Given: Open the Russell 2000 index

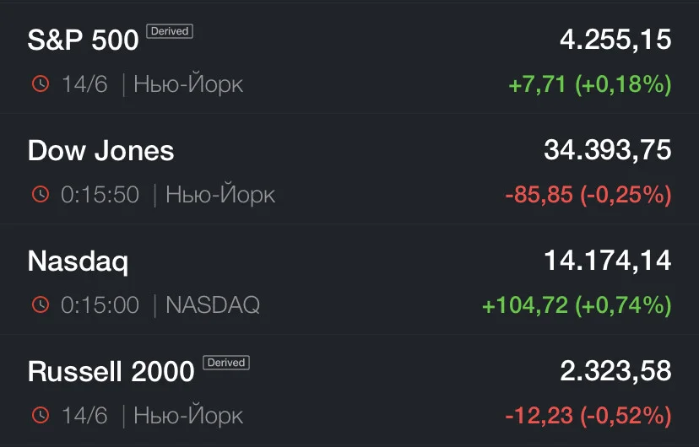Looking at the screenshot, I should pyautogui.click(x=349, y=390).
